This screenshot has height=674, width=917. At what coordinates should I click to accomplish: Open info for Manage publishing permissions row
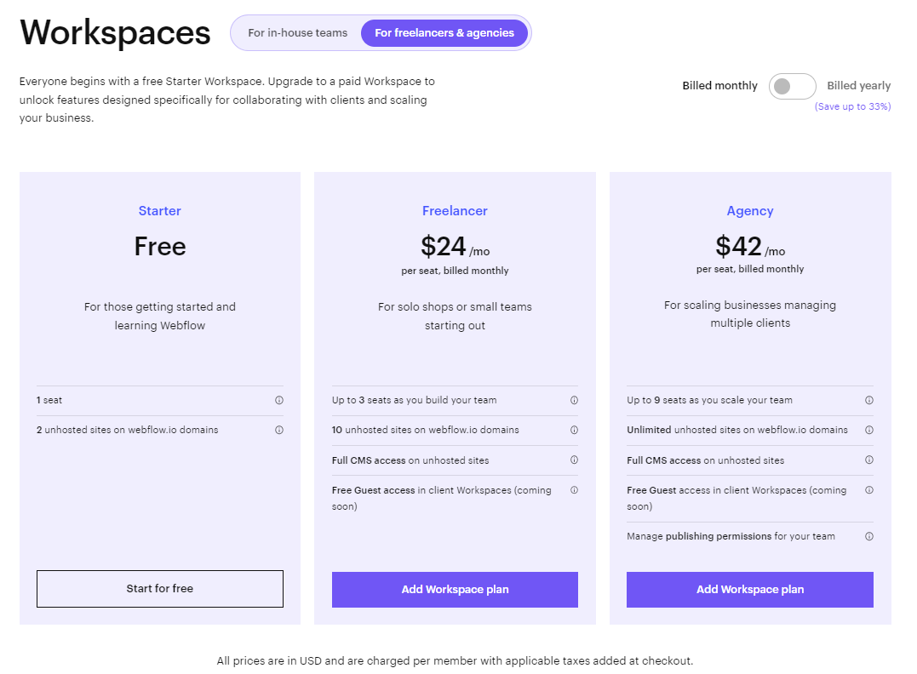tap(869, 537)
